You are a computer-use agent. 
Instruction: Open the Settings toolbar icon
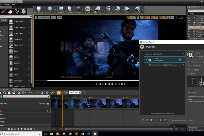pyautogui.click(x=78, y=9)
